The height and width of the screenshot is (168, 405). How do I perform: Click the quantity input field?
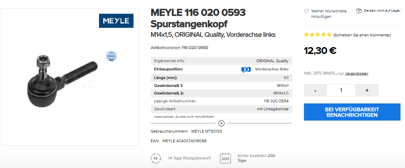click(341, 90)
